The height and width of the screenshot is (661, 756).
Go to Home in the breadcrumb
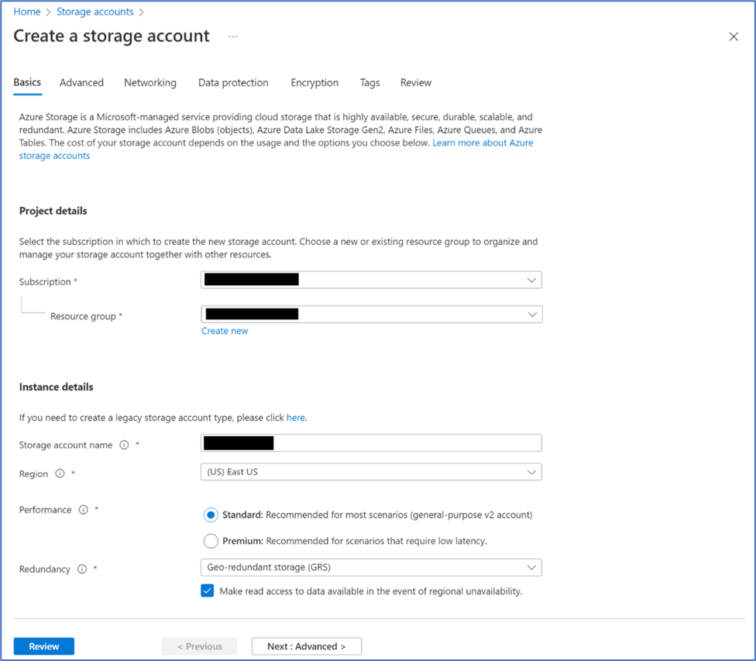[27, 12]
